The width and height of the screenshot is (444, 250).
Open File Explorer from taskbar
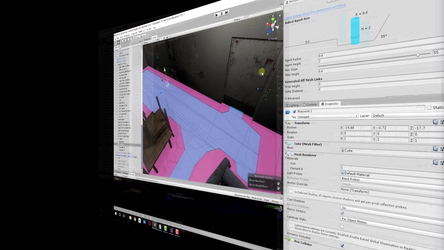pos(130,218)
